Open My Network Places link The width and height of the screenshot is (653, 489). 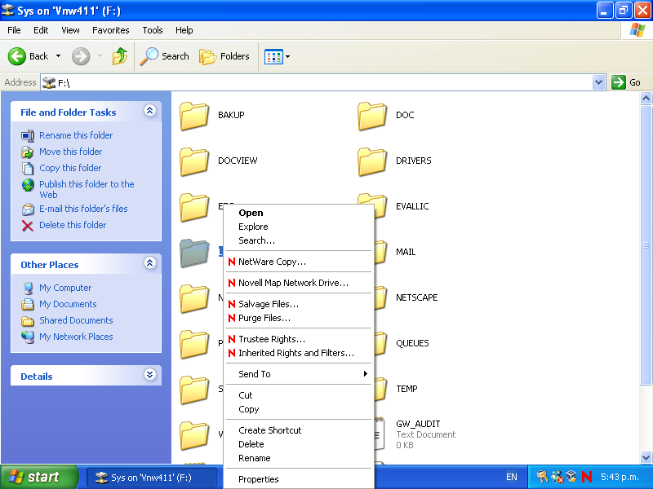[x=76, y=337]
